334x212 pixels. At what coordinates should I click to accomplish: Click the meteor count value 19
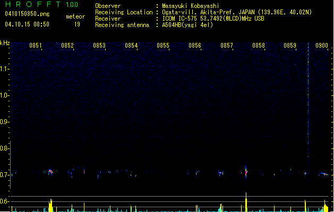point(77,24)
